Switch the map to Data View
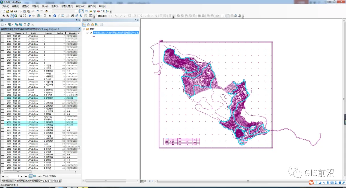 click(x=142, y=181)
